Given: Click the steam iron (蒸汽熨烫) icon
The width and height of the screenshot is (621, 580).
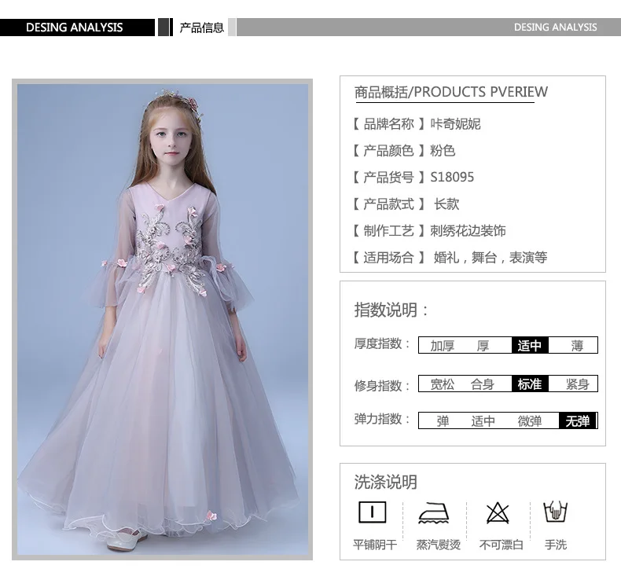Looking at the screenshot, I should pyautogui.click(x=434, y=513).
